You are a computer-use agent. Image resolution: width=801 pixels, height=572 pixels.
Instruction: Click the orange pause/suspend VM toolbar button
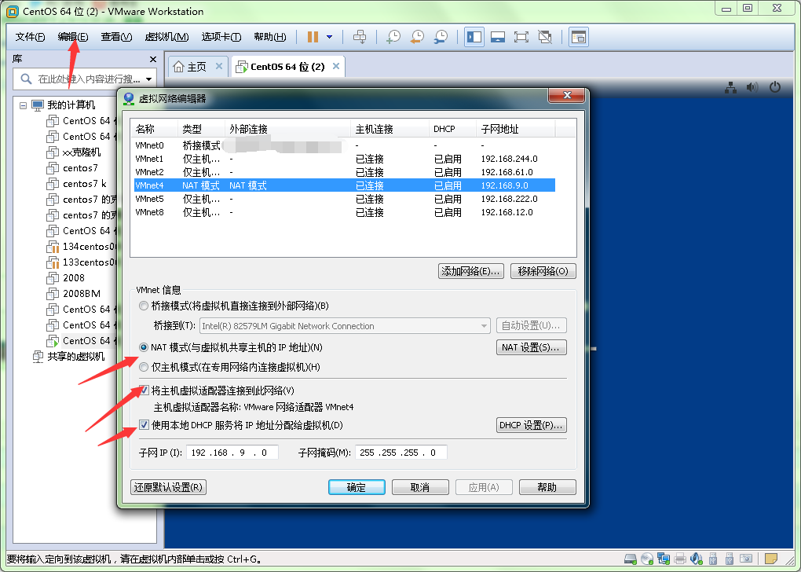pyautogui.click(x=313, y=37)
